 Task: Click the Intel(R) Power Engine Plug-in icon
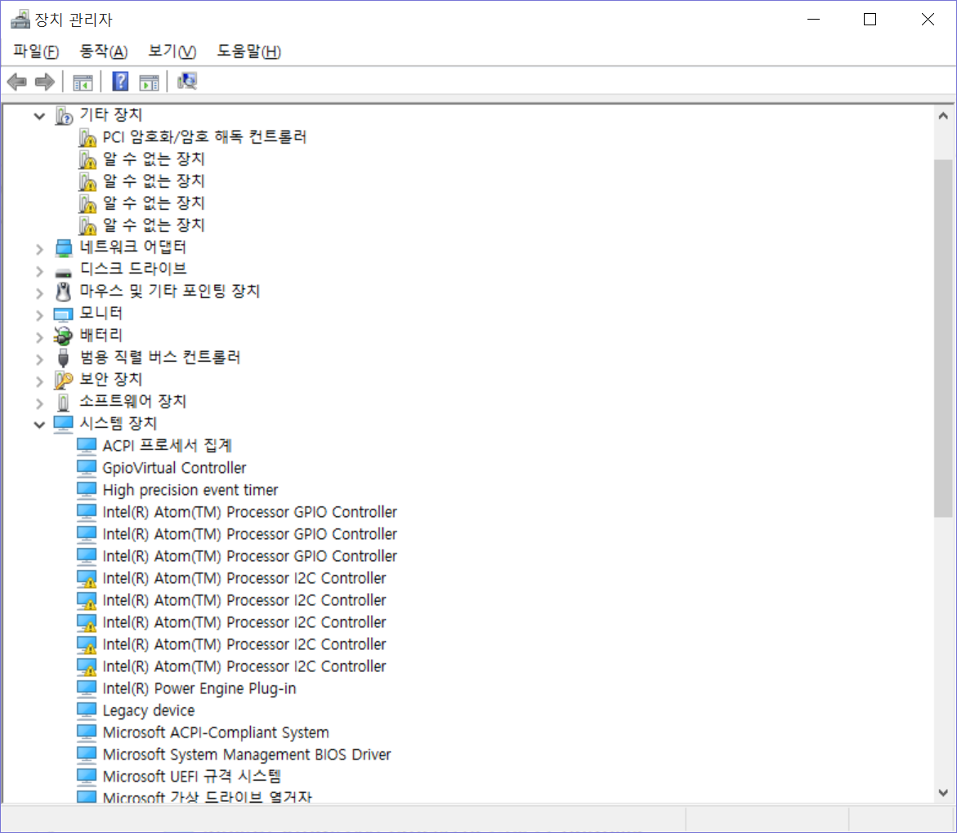(x=87, y=688)
